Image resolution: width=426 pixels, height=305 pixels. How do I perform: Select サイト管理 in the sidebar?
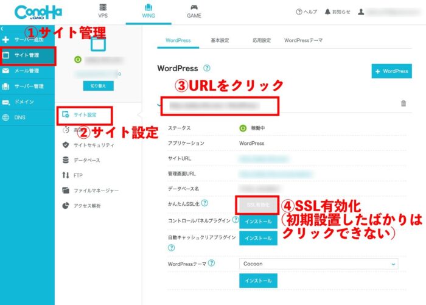click(27, 55)
